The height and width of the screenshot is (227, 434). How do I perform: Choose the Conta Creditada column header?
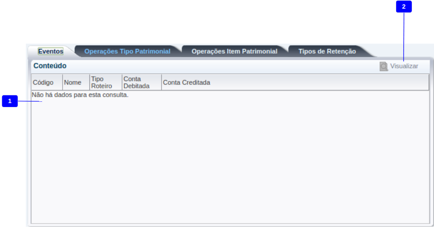(x=186, y=82)
